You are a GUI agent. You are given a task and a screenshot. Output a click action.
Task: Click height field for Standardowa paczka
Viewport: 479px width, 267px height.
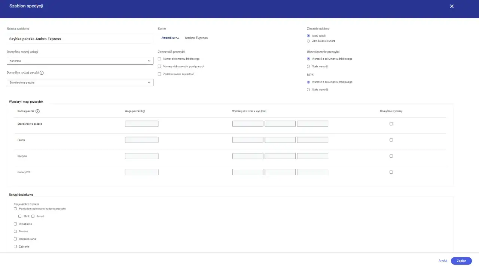point(312,124)
